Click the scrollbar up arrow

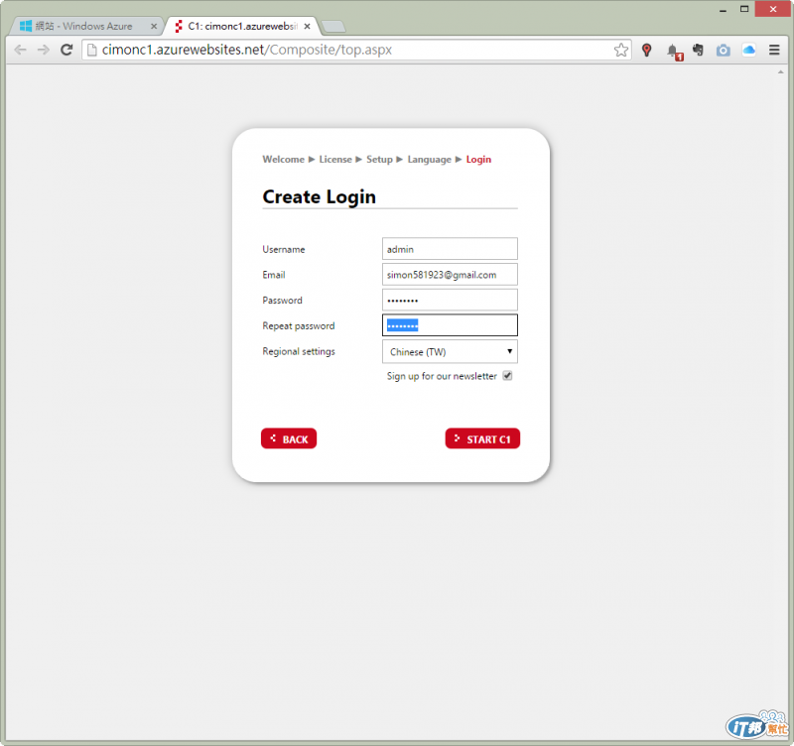[x=780, y=72]
